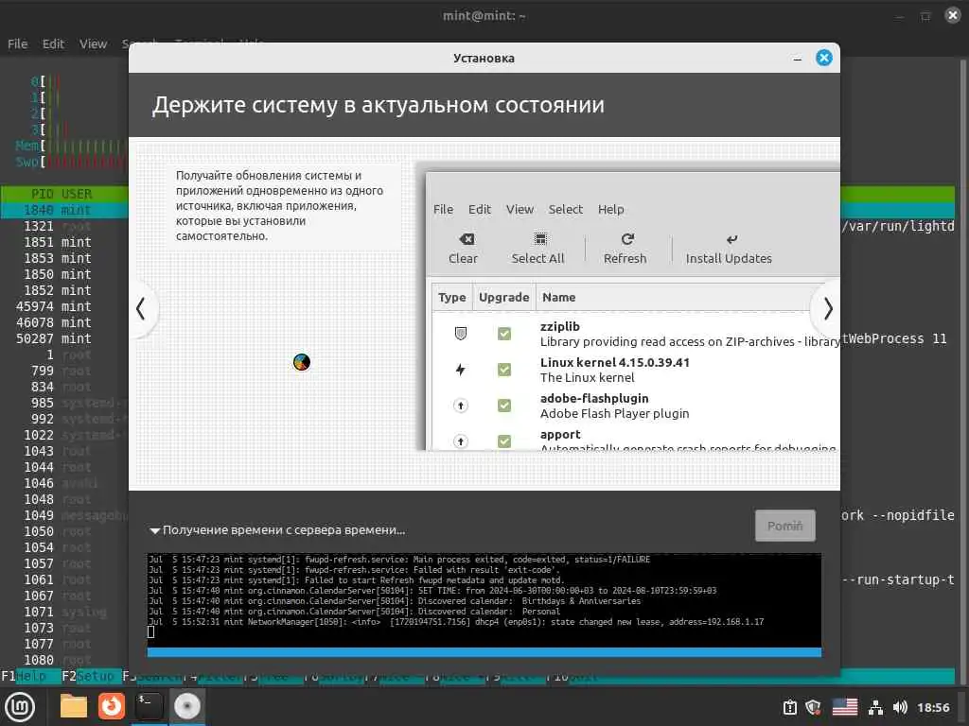The image size is (969, 726).
Task: Toggle the adobe-flashplugin upgrade checkbox
Action: click(x=504, y=405)
